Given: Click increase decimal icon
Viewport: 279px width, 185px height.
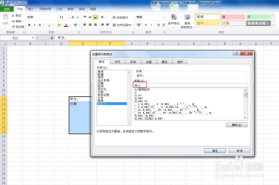Looking at the screenshot, I should point(158,25).
